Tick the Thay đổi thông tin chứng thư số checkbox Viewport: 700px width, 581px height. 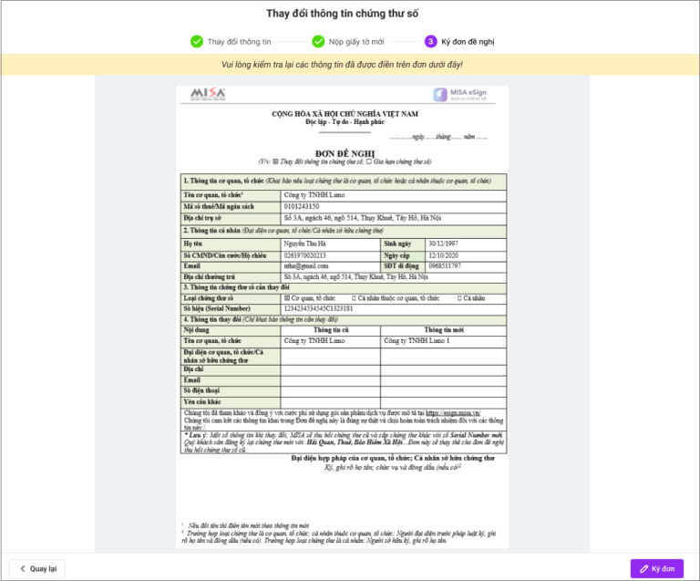pos(276,161)
